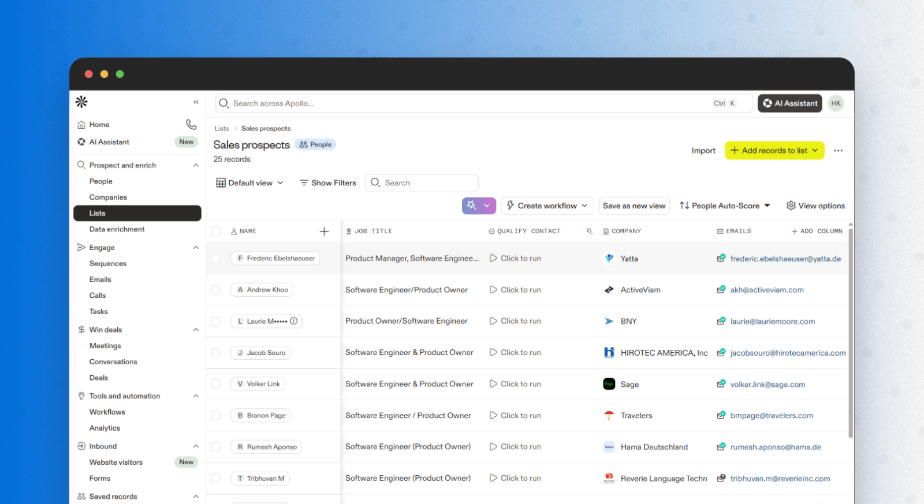Open the Default view dropdown
Image resolution: width=924 pixels, height=504 pixels.
249,183
